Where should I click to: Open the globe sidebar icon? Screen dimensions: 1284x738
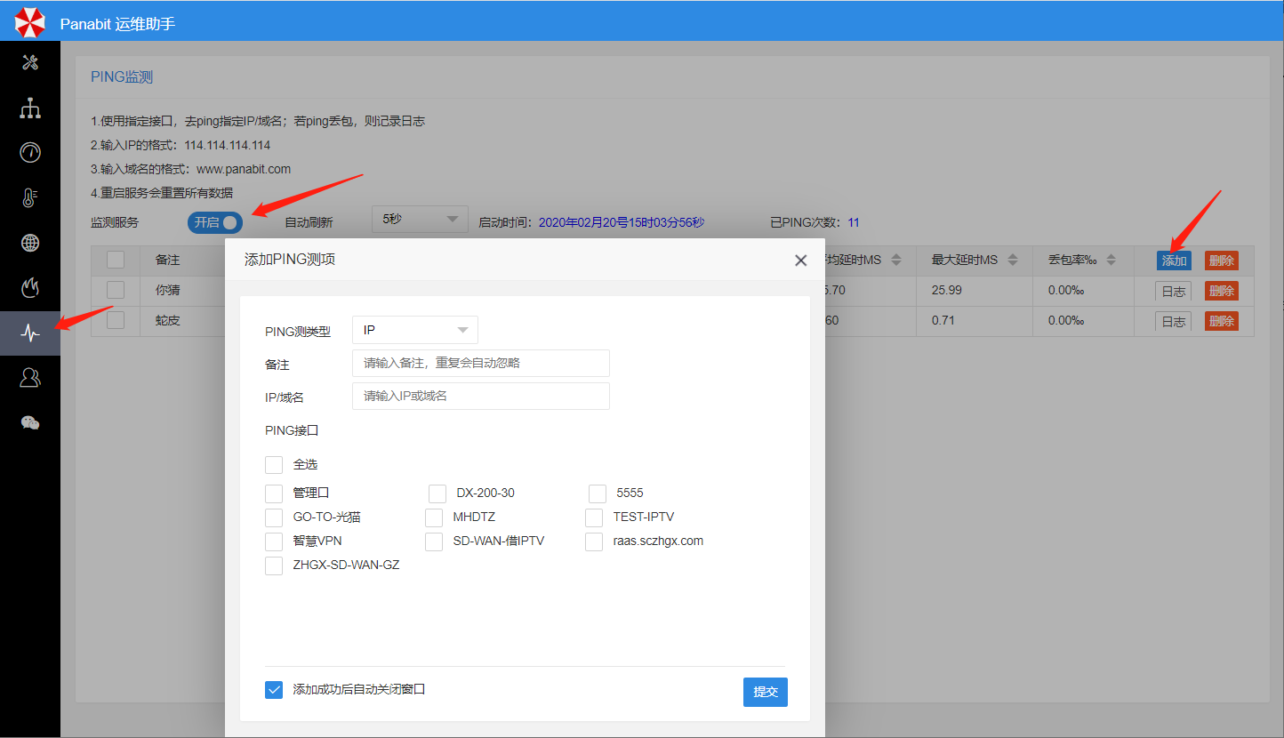point(30,243)
